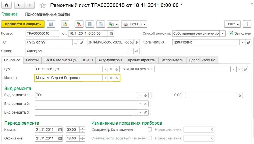The height and width of the screenshot is (144, 254).
Task: Open the Еще menu
Action: tap(232, 24)
